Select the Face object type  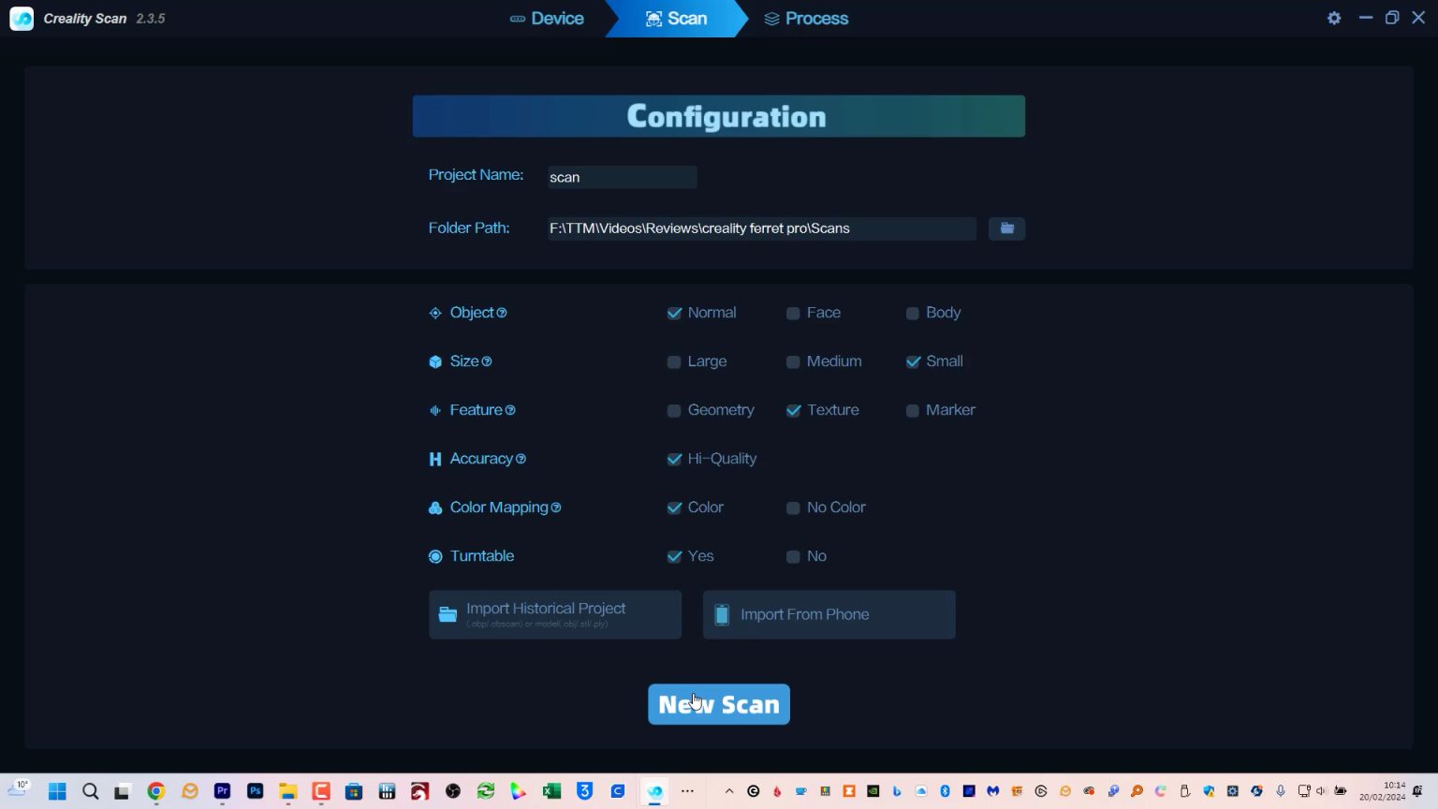[793, 313]
